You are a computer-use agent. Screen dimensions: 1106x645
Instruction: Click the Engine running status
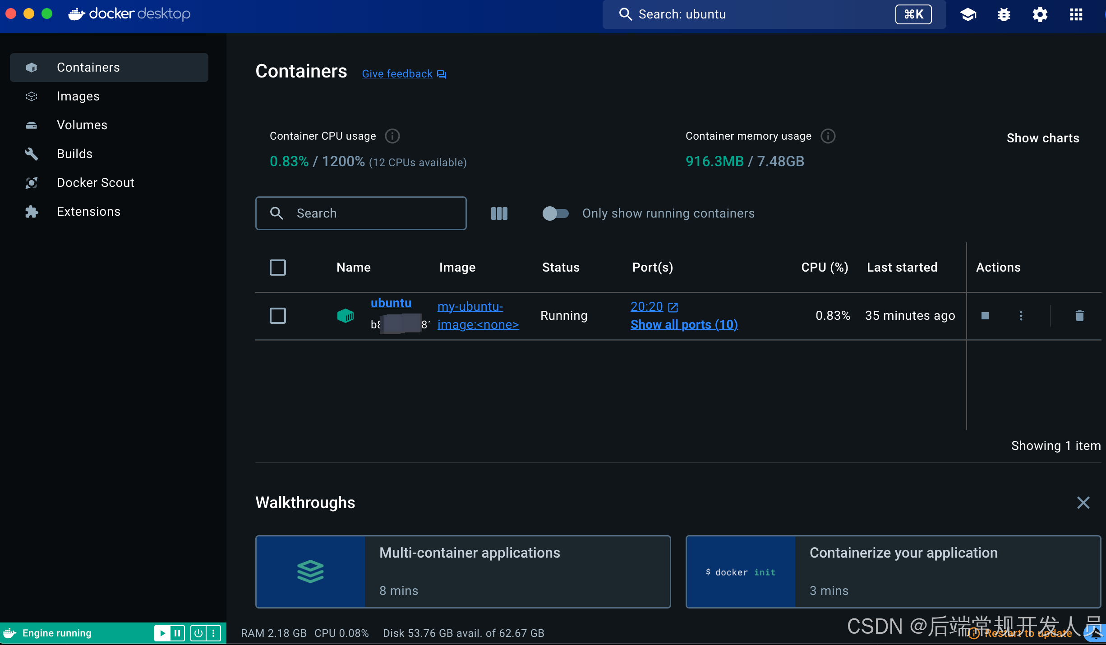point(57,633)
